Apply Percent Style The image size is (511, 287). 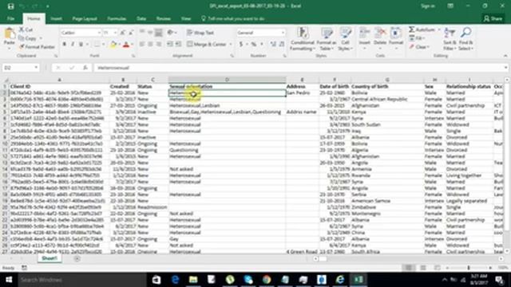253,45
